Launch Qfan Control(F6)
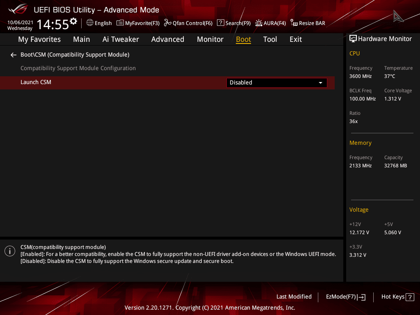Image resolution: width=420 pixels, height=315 pixels. click(188, 23)
